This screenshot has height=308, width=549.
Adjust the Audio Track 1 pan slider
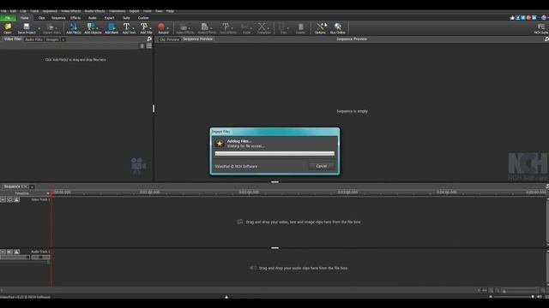click(x=40, y=258)
